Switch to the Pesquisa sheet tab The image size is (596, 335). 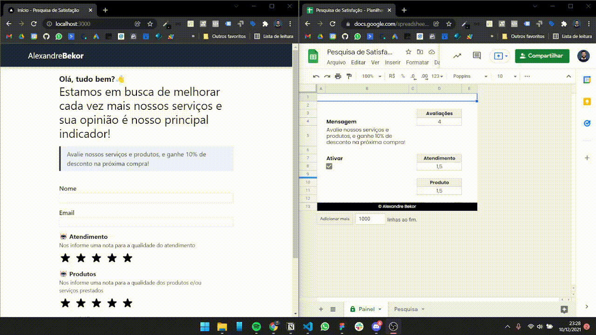(406, 309)
